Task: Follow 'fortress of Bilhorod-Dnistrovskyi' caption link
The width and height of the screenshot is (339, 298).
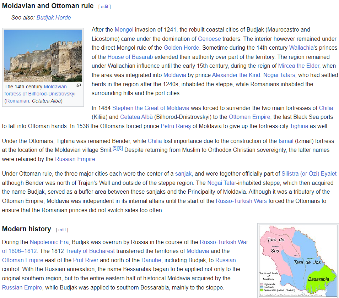Action: (x=40, y=94)
